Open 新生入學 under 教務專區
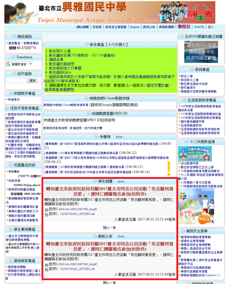 point(187,76)
